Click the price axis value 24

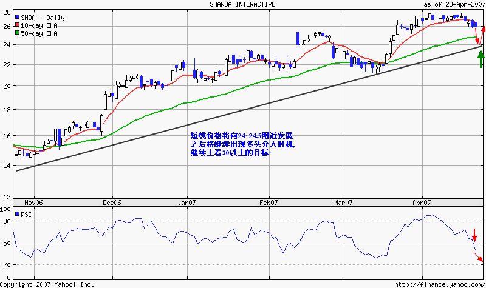(x=7, y=45)
